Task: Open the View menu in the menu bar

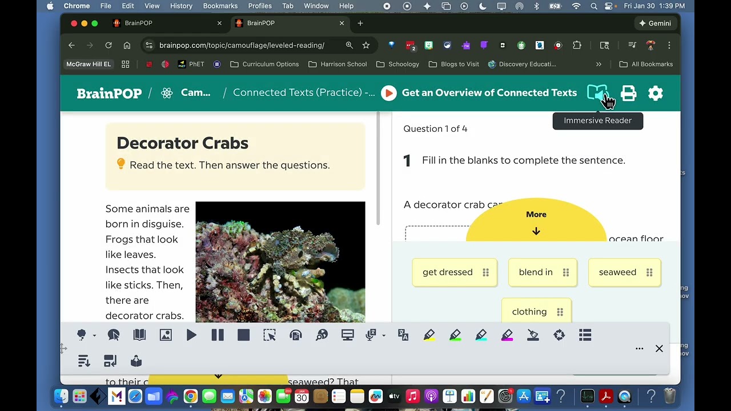Action: (152, 6)
